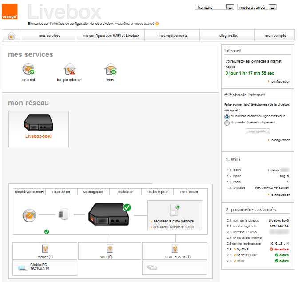Click the Ethernet port icon
This screenshot has width=298, height=282.
[x=45, y=248]
